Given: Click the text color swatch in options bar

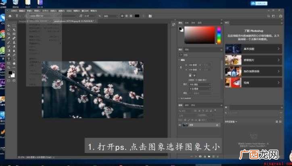Looking at the screenshot, I should [137, 16].
